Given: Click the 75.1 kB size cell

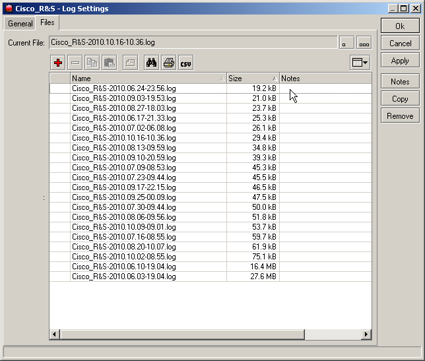Looking at the screenshot, I should pos(253,256).
